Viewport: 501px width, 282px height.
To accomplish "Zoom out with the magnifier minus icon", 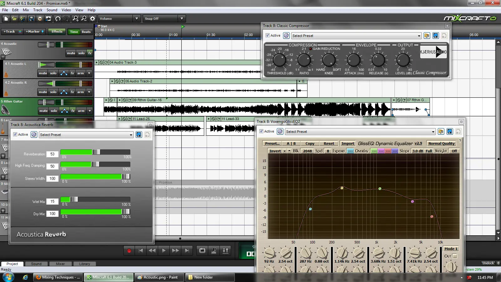I will (84, 19).
